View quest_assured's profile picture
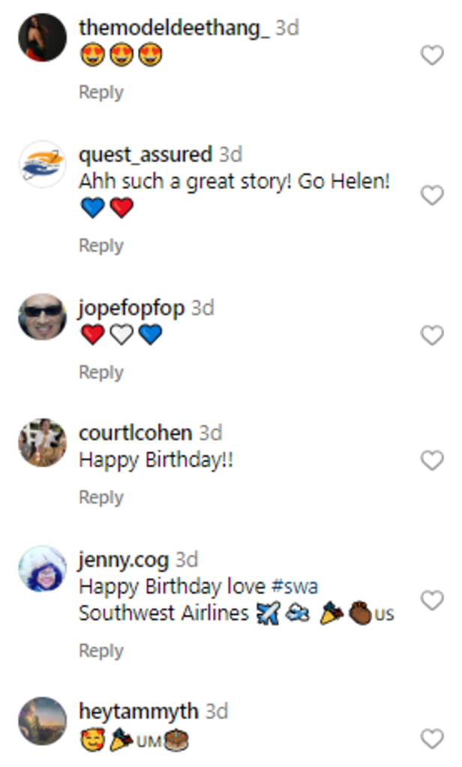462x767 pixels. pos(43,164)
